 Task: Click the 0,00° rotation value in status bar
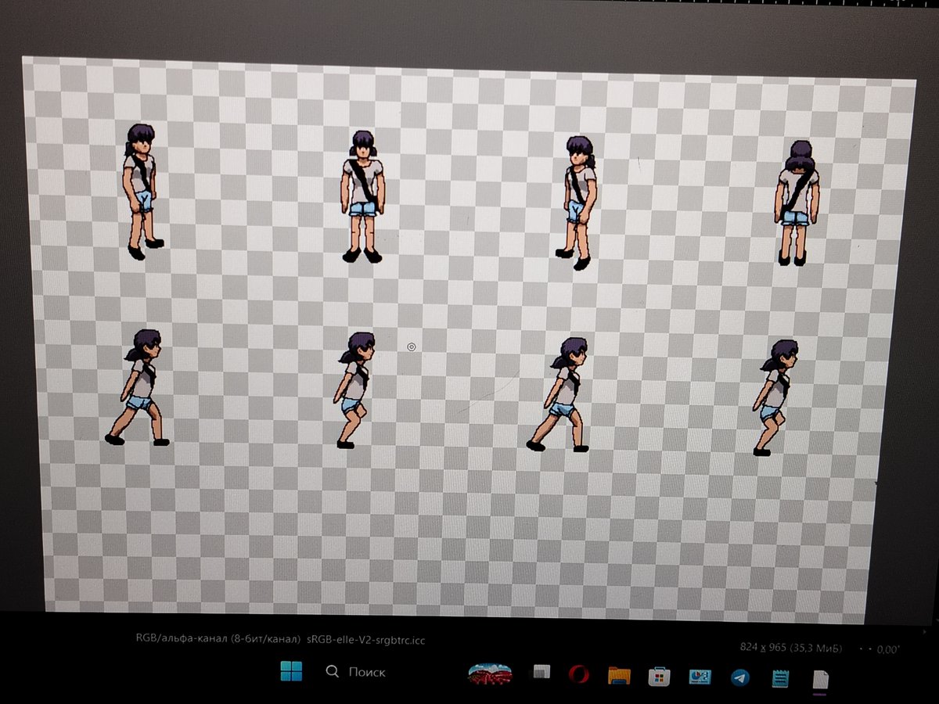tap(888, 649)
